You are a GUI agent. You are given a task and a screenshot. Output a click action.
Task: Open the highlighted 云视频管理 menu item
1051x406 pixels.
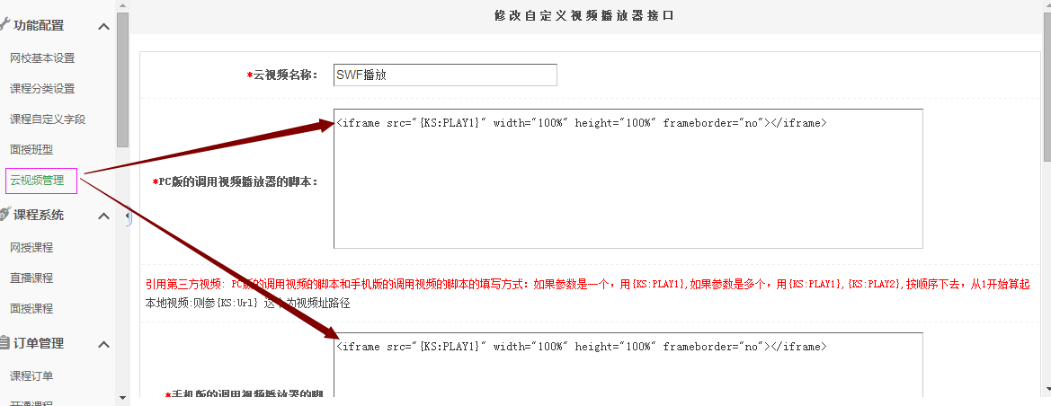pyautogui.click(x=38, y=181)
